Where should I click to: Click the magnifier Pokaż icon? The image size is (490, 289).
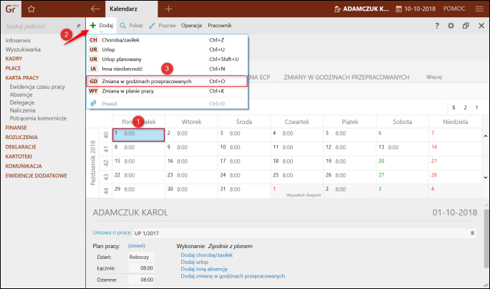tap(123, 26)
